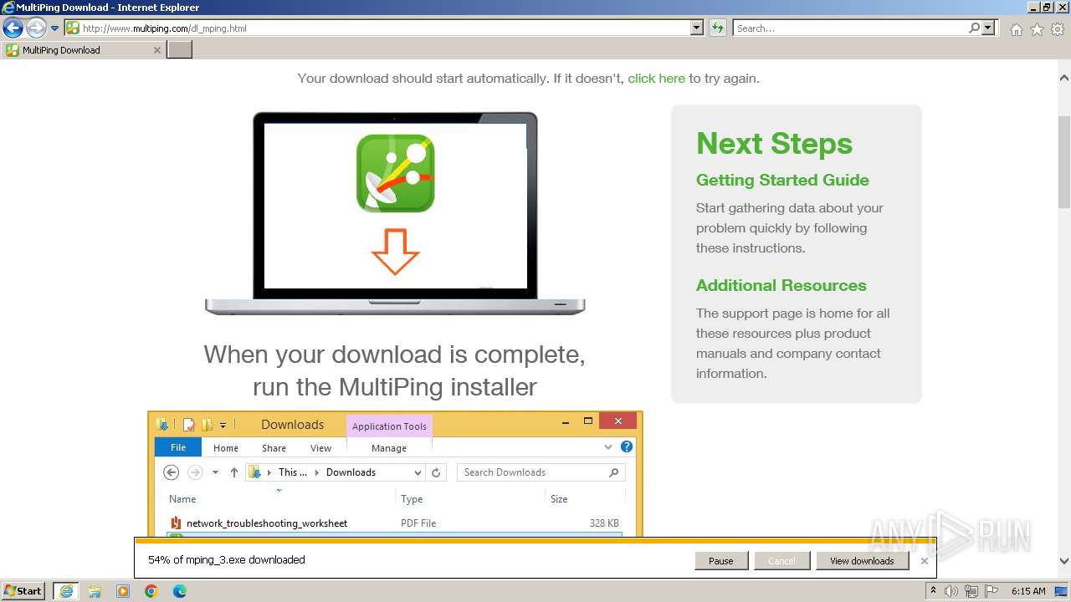Click inside the IE Search box
This screenshot has height=602, width=1071.
point(850,28)
